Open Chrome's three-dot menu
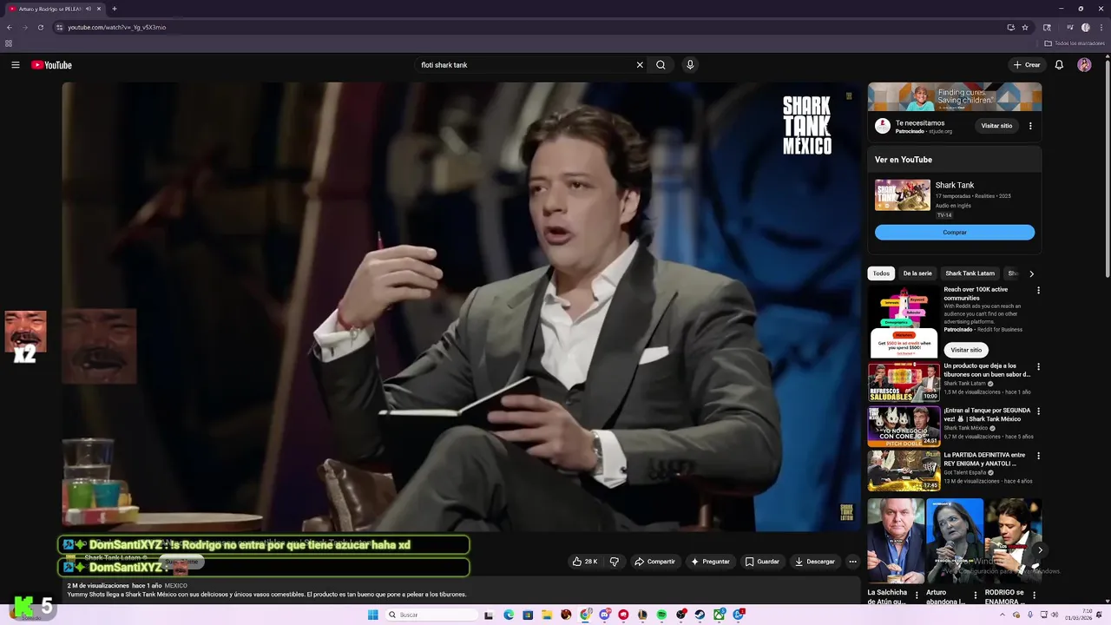Screen dimensions: 1111x625 click(1101, 27)
